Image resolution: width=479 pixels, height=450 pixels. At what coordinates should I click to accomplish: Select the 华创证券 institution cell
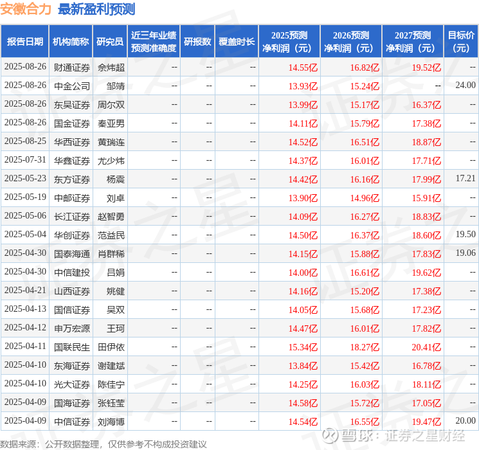tap(72, 235)
